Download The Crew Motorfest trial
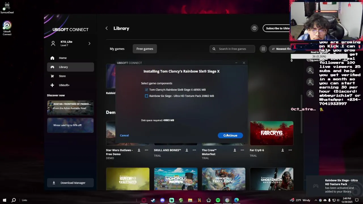 coord(235,150)
